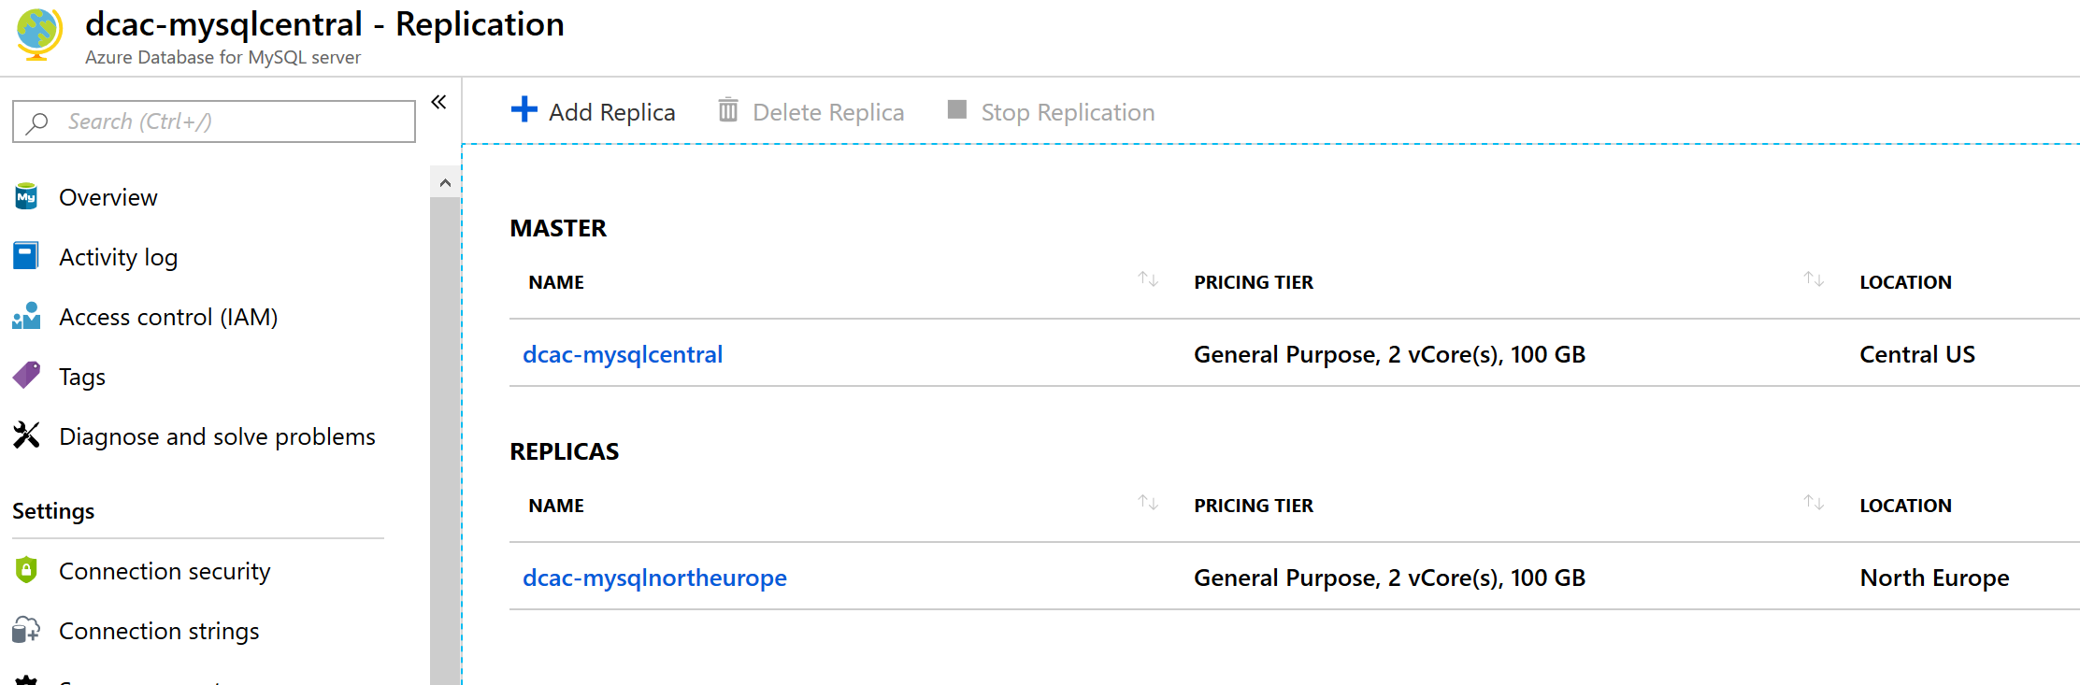Screen dimensions: 2080x685
Task: Open Diagnose and solve problems menu
Action: click(217, 436)
